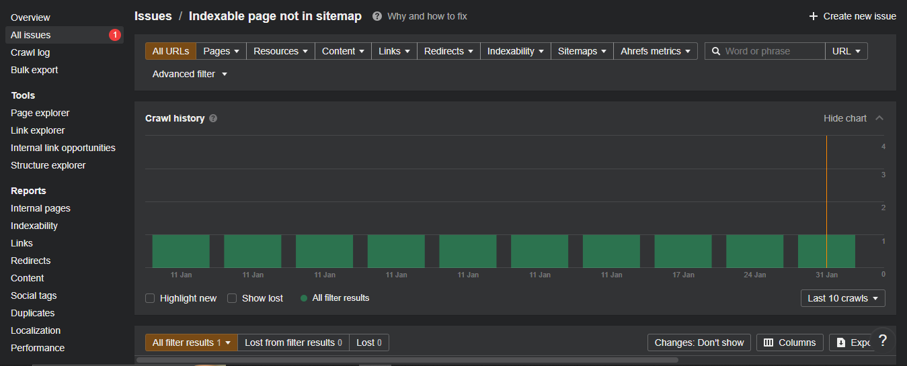Switch to the Lost 0 tab
The image size is (907, 366).
click(x=369, y=342)
